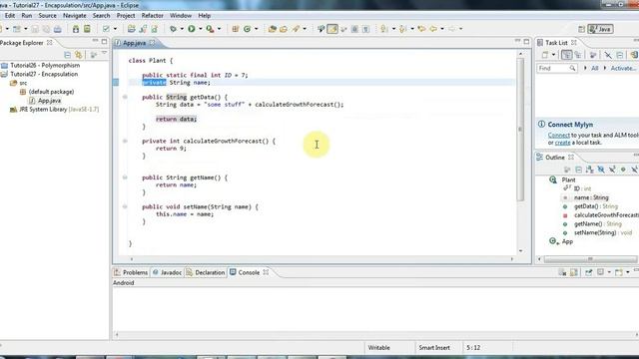Toggle Hide Static Members in Outline
Screen dimensions: 639x359
point(612,170)
